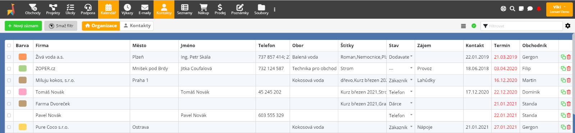
Task: Show more modules via three-dots icon
Action: [x=275, y=9]
